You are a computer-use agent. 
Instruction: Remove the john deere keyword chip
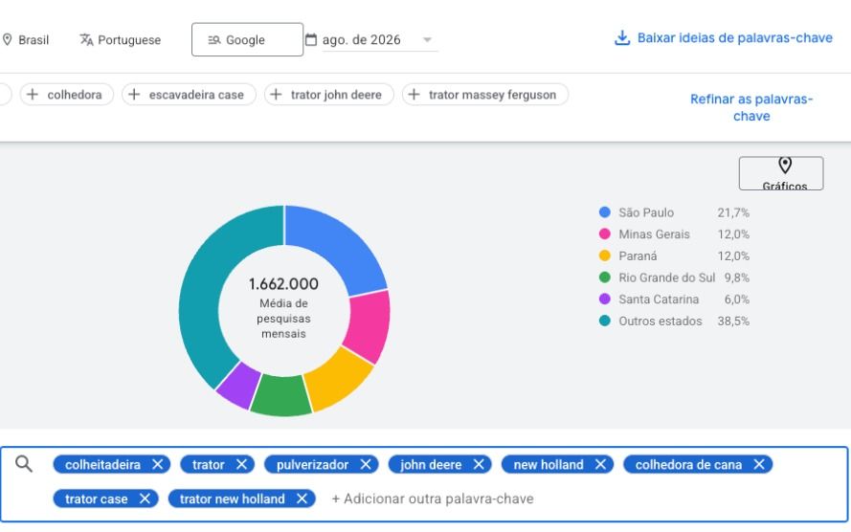[x=479, y=464]
